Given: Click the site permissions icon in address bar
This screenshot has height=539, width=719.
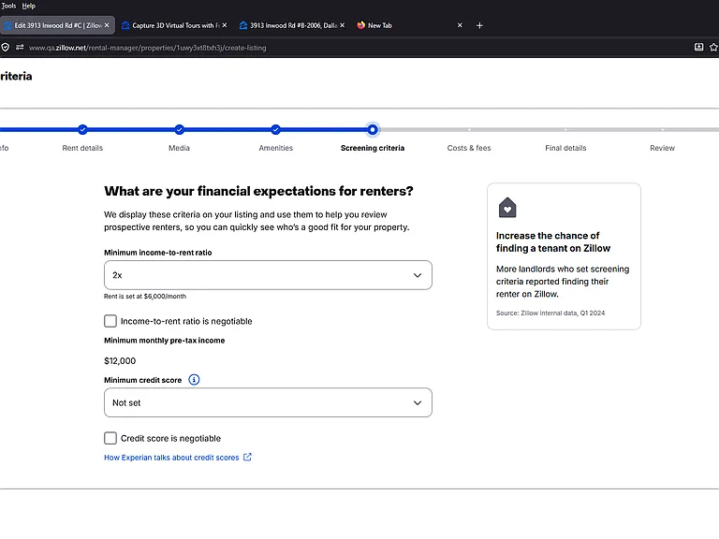Looking at the screenshot, I should click(x=20, y=47).
